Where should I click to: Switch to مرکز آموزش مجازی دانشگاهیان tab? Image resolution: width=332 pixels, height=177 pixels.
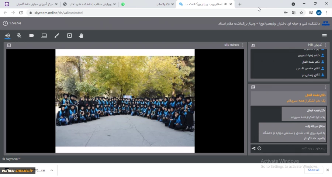click(x=32, y=4)
